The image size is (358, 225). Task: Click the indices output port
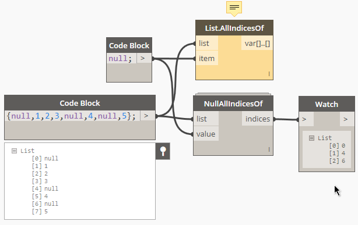258,119
